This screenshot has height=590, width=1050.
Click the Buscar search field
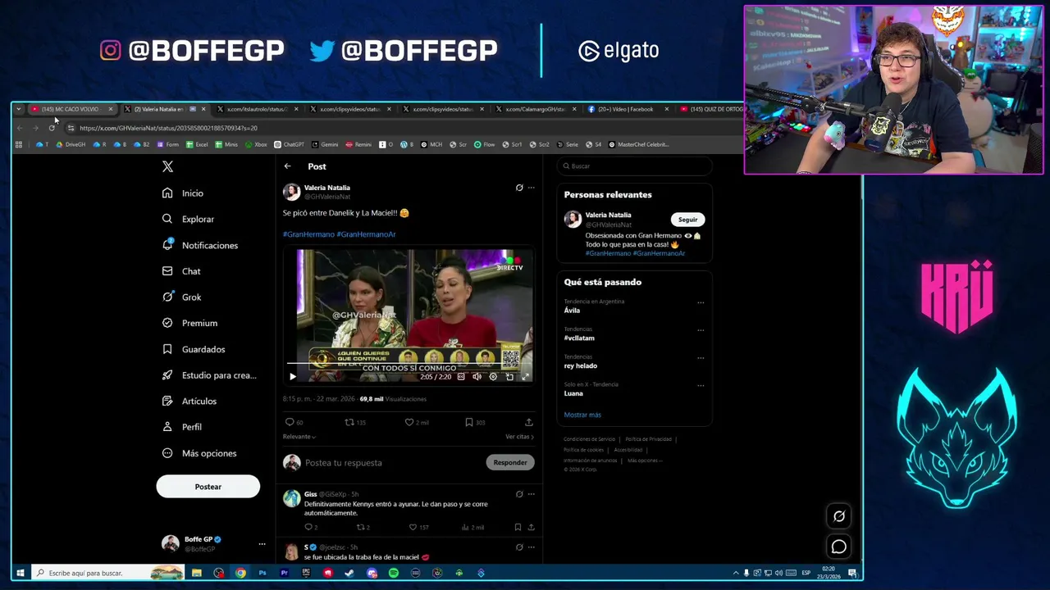634,166
